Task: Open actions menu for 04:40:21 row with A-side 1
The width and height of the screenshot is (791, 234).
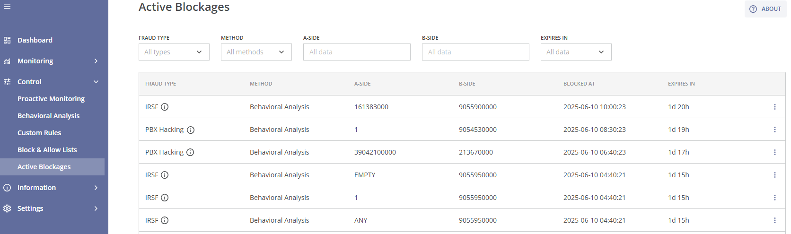Action: [775, 198]
